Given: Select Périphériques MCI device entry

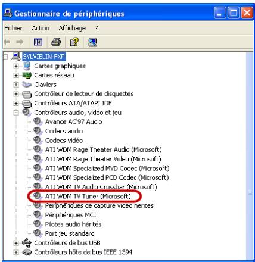Looking at the screenshot, I should coord(70,215).
